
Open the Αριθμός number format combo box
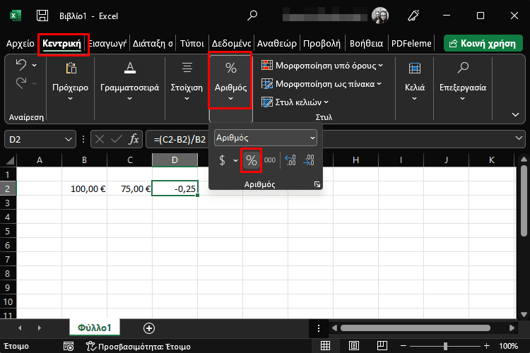point(266,138)
